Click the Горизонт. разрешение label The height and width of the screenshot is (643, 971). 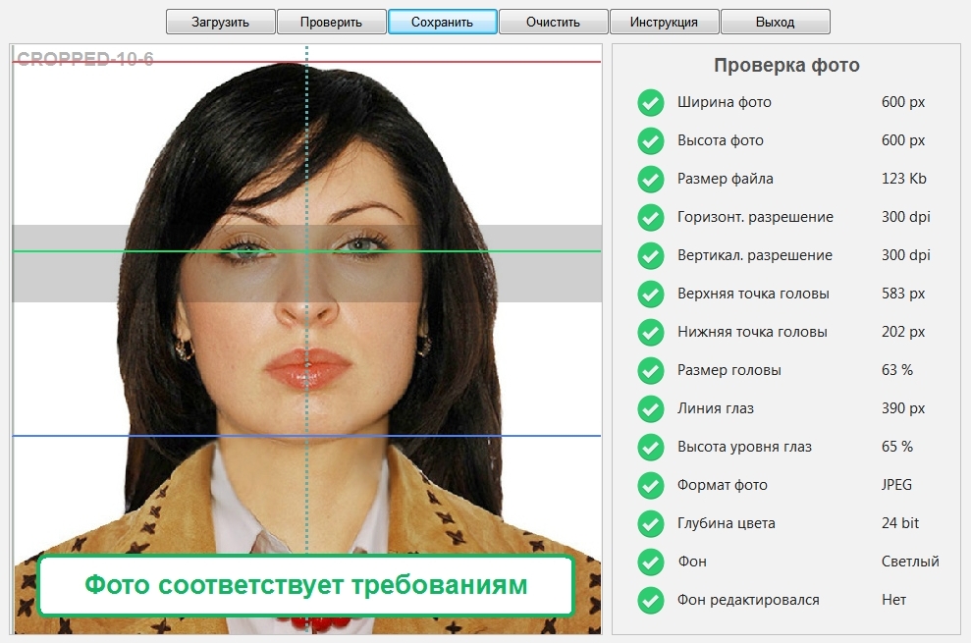755,217
